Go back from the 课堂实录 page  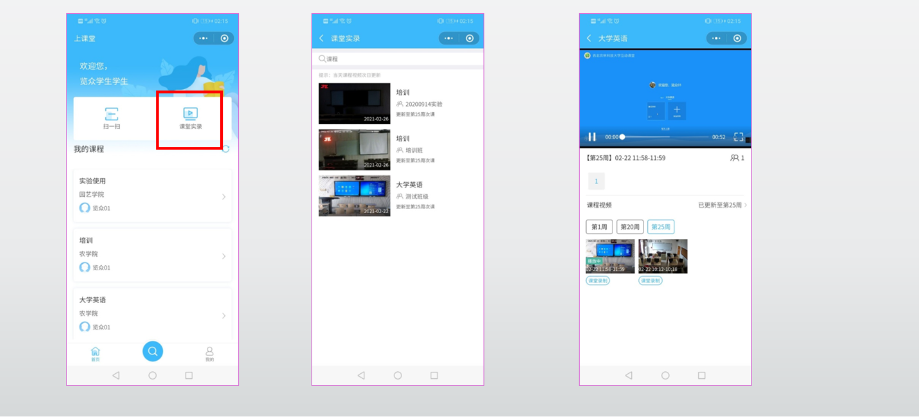(321, 38)
